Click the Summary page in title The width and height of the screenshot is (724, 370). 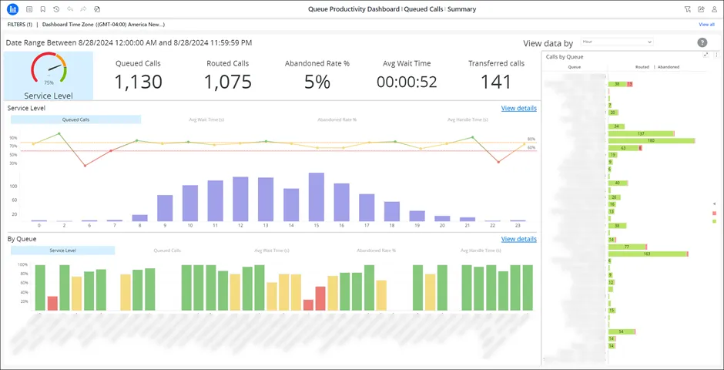[461, 9]
